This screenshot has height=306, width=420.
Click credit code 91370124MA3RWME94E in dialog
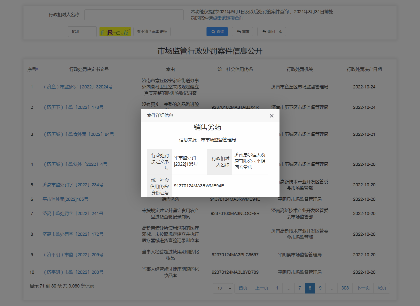(199, 186)
